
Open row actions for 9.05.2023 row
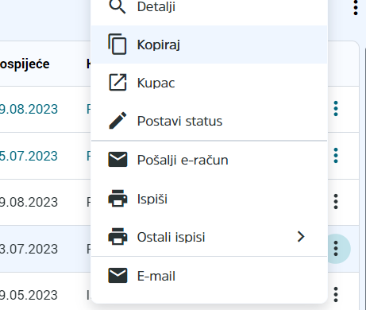click(x=336, y=295)
